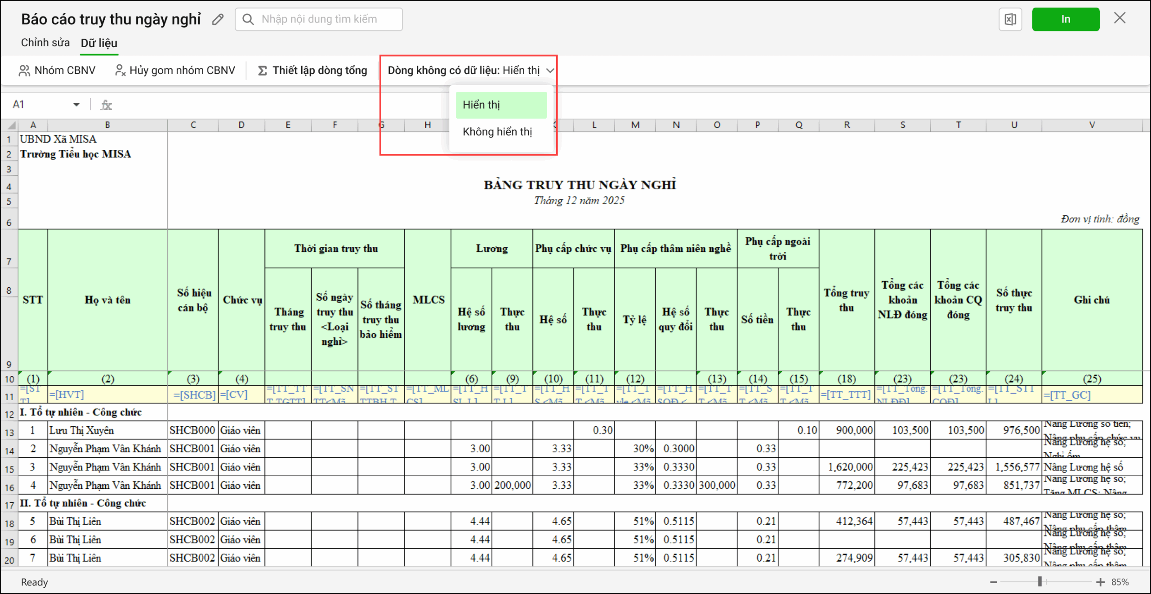Click the zoom out minus icon
Screen dimensions: 1151x594
click(x=994, y=582)
